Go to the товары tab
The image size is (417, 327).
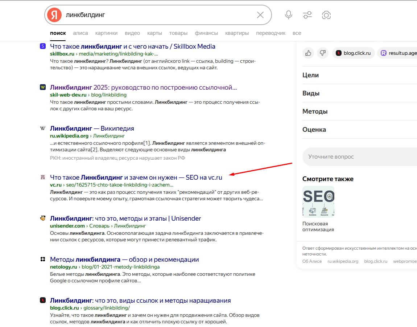(x=178, y=33)
